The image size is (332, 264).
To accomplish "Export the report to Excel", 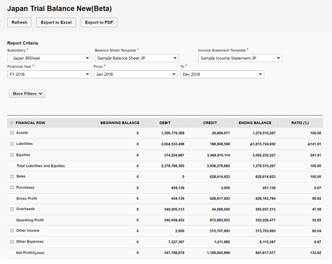I will [56, 23].
